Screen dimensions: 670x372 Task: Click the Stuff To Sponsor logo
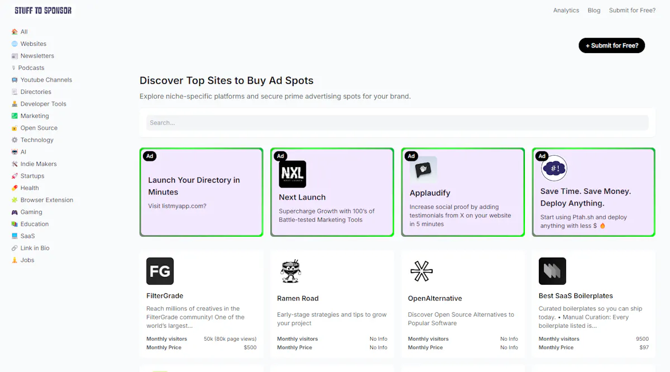tap(43, 10)
